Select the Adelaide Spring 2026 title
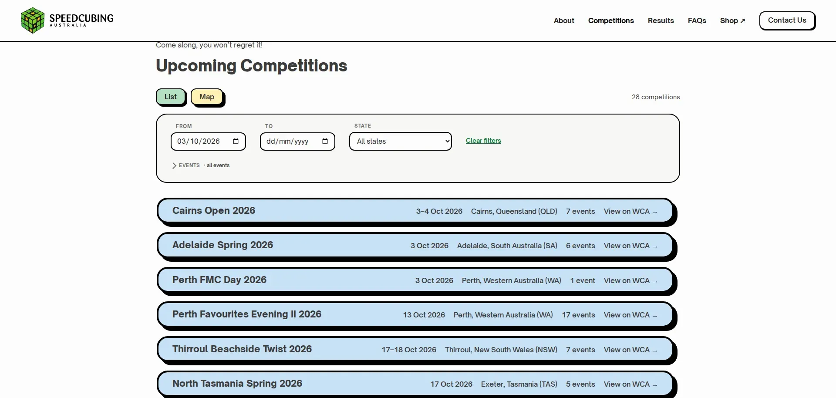Screen dimensions: 836x398 [x=222, y=245]
